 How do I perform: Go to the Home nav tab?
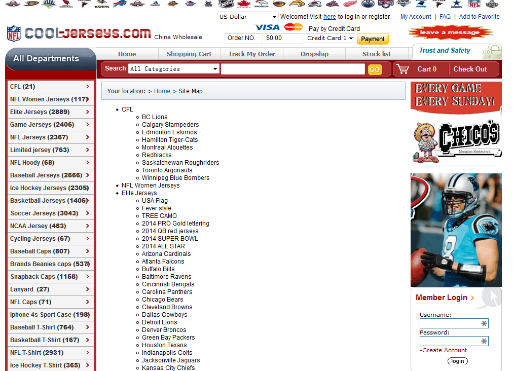click(127, 54)
